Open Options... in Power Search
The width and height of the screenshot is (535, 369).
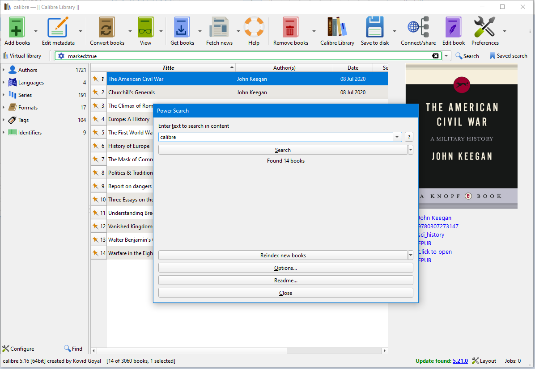tap(285, 268)
